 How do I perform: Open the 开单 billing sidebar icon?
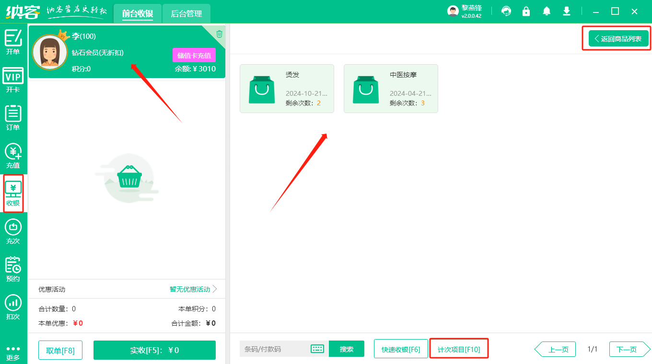coord(13,42)
